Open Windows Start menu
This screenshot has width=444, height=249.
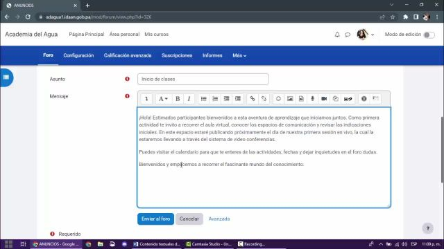tap(8, 244)
